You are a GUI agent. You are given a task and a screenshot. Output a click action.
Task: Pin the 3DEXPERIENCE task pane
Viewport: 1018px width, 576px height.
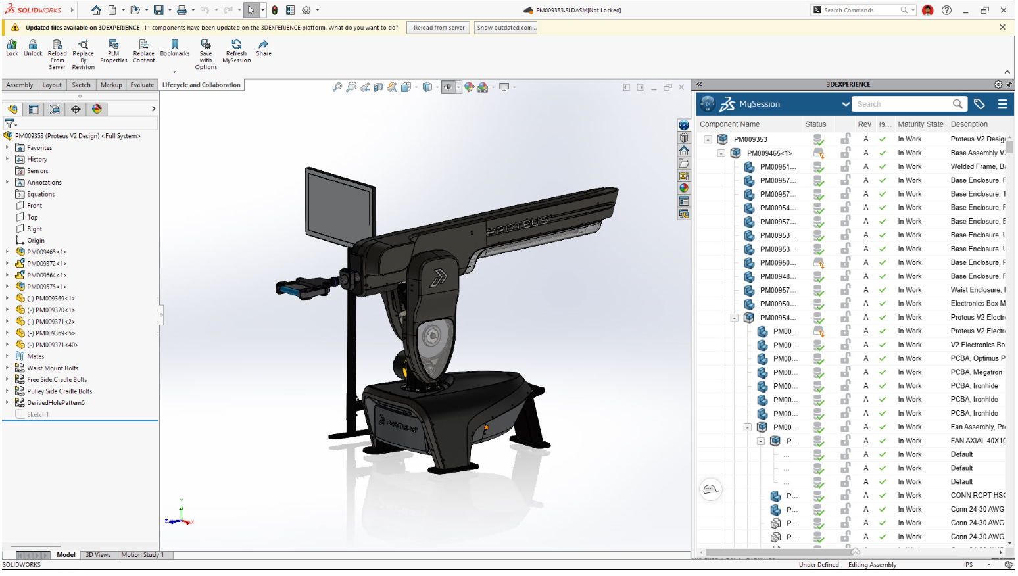[1009, 84]
